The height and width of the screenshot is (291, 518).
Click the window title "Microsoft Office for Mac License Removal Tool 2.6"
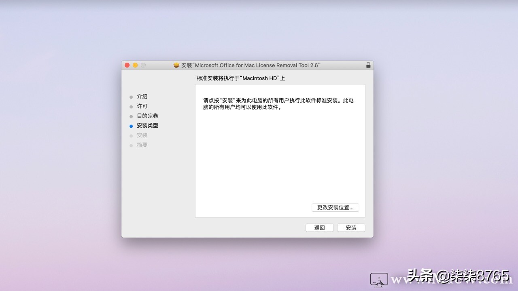(x=251, y=65)
